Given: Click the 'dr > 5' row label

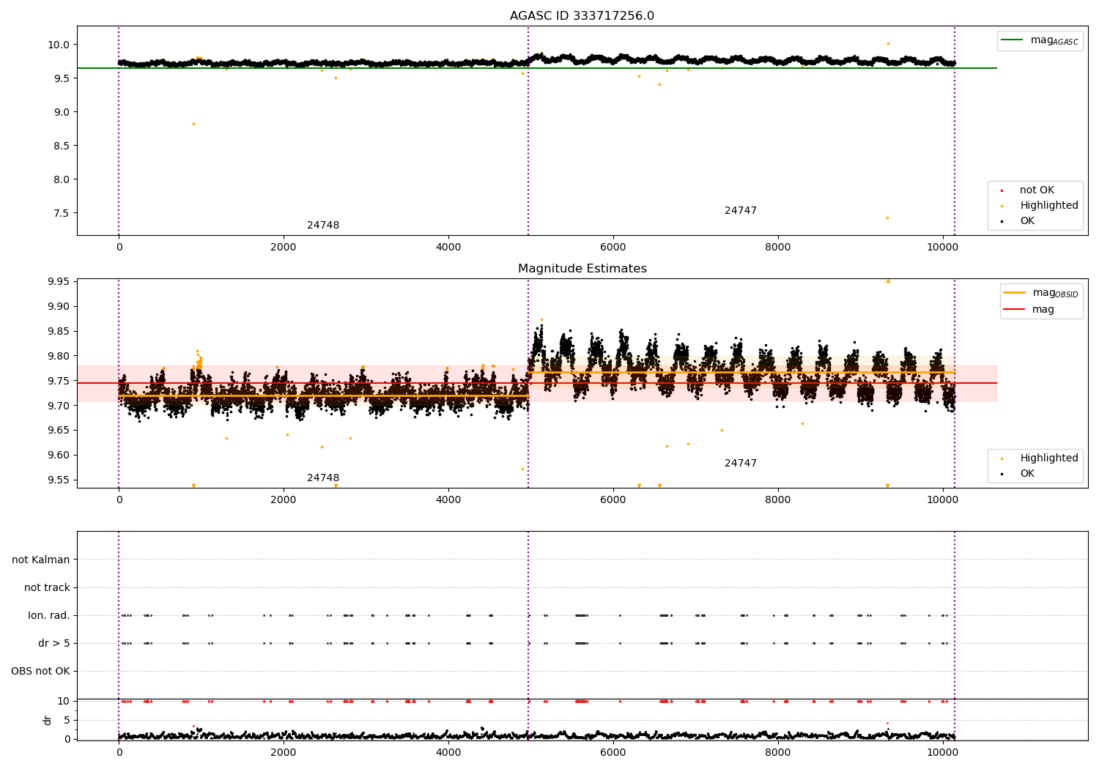Looking at the screenshot, I should 54,643.
